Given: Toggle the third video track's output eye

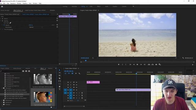Looking at the screenshot, I should coord(77,87).
